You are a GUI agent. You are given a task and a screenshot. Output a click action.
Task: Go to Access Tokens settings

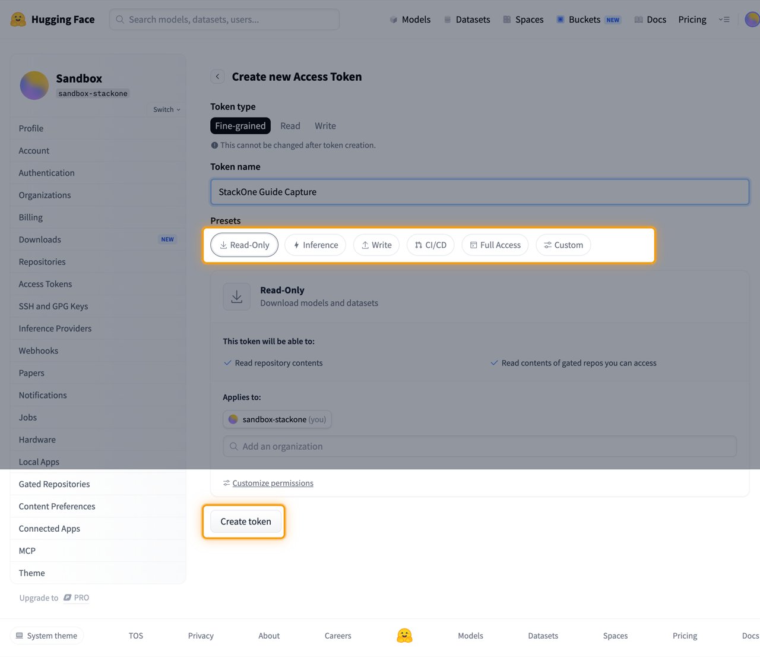(98, 284)
